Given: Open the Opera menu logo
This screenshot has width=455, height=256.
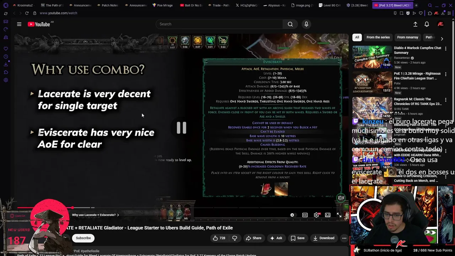Looking at the screenshot, I should coord(6,5).
